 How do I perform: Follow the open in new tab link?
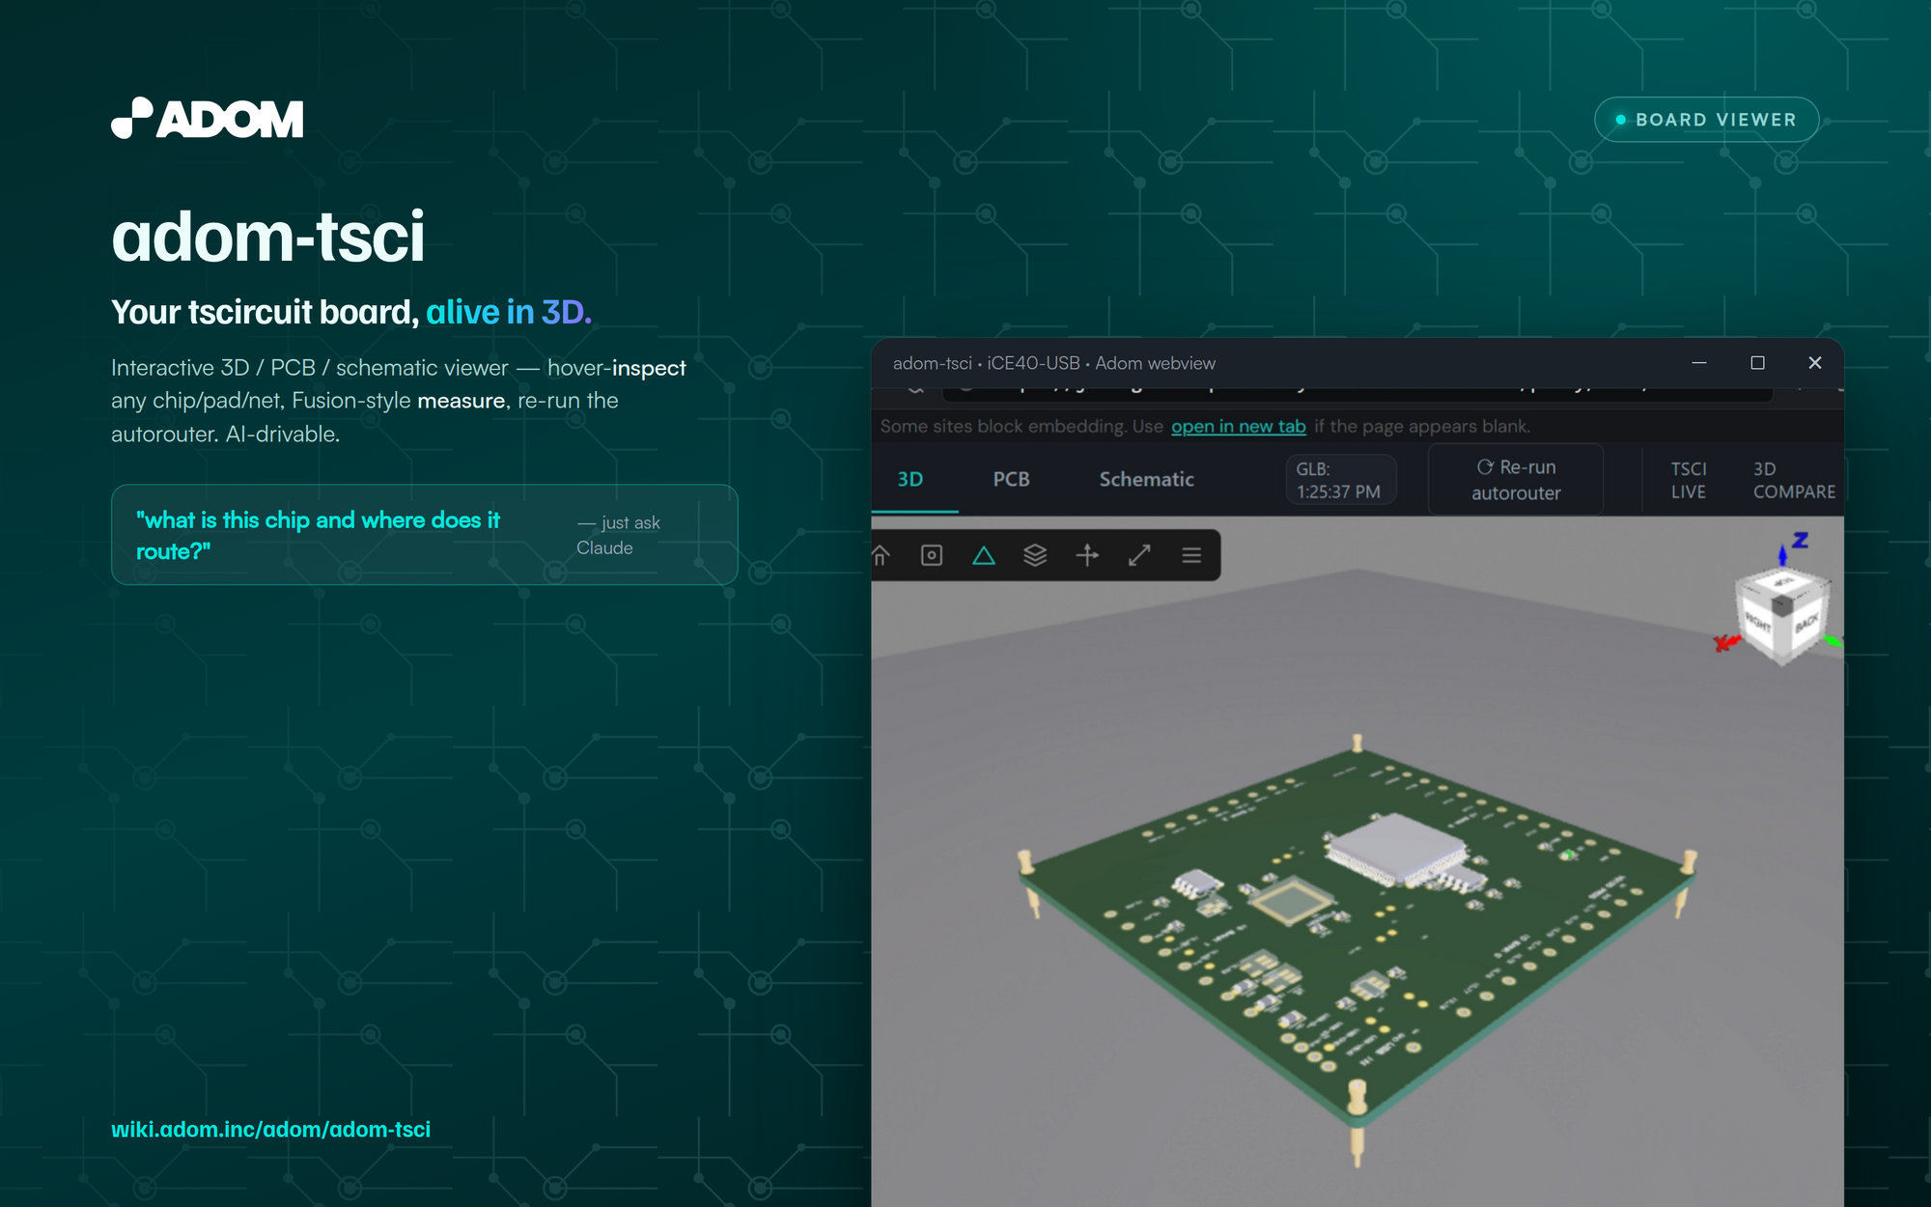[x=1238, y=426]
